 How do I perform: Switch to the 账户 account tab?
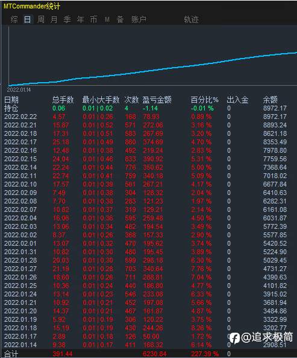click(x=139, y=19)
